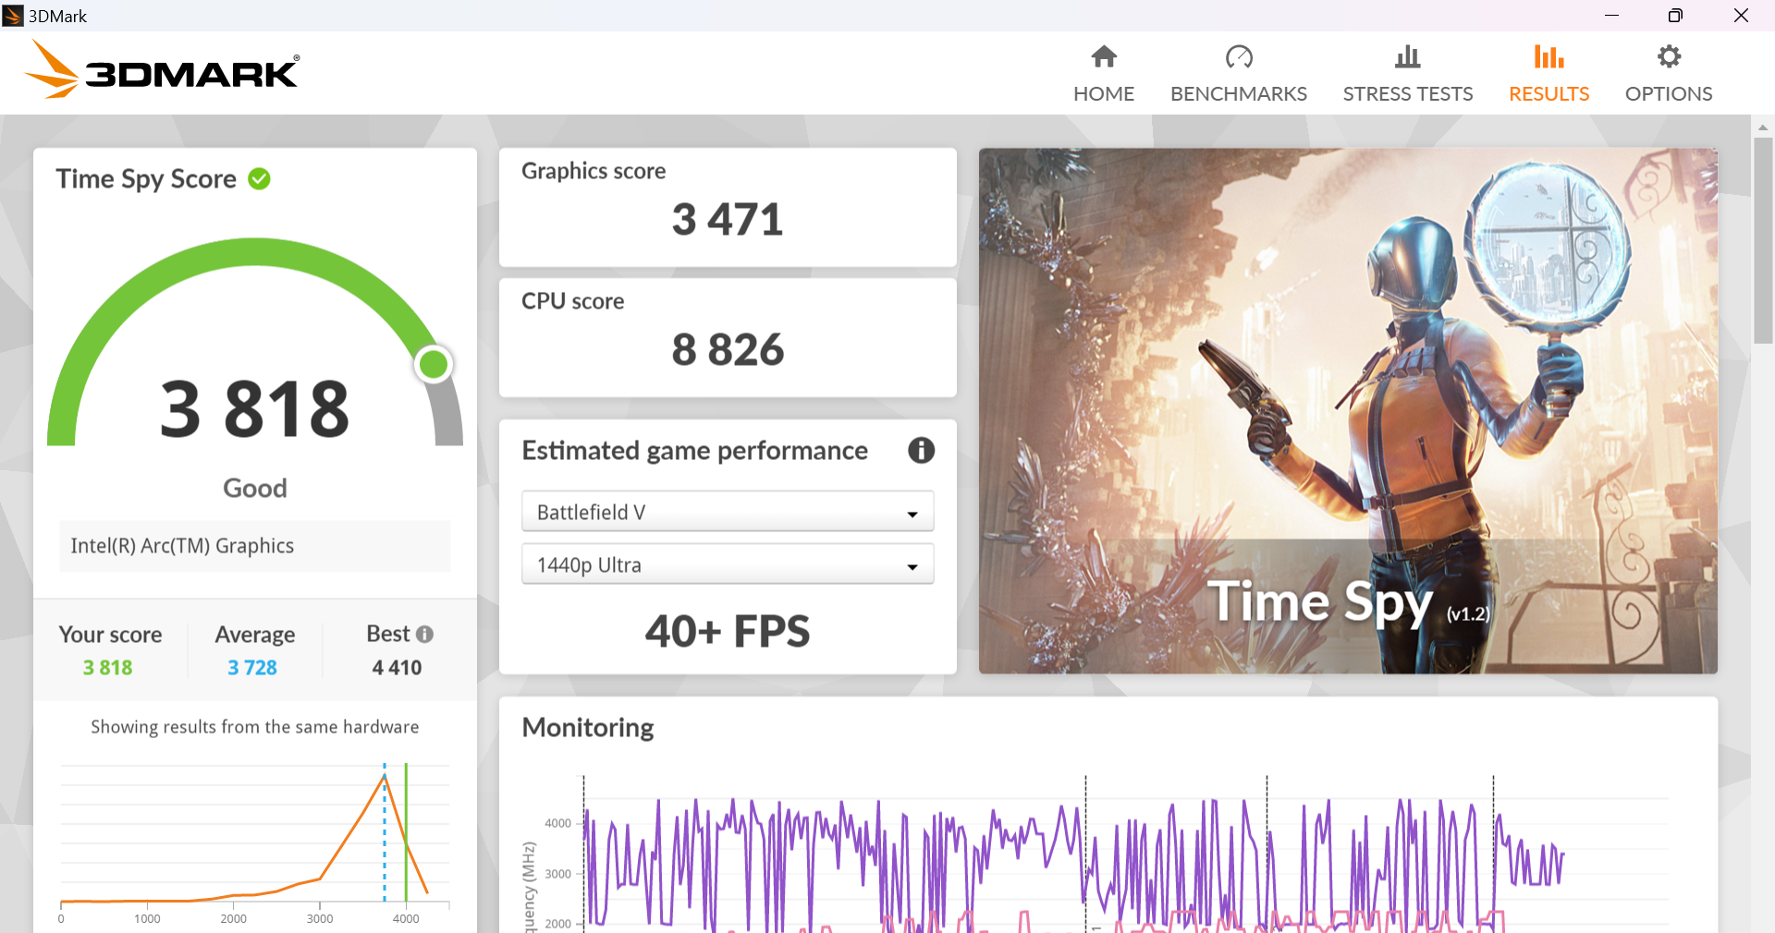The width and height of the screenshot is (1775, 933).
Task: Click the info icon for Estimated game performance
Action: 921,451
